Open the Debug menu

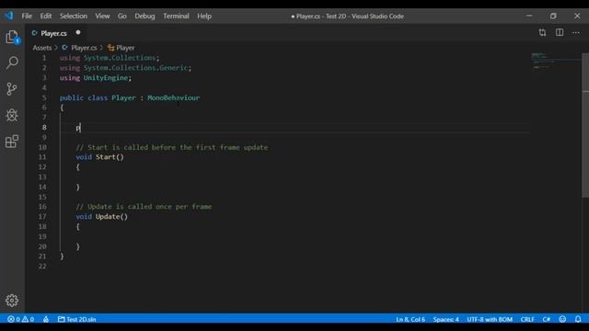click(x=144, y=17)
